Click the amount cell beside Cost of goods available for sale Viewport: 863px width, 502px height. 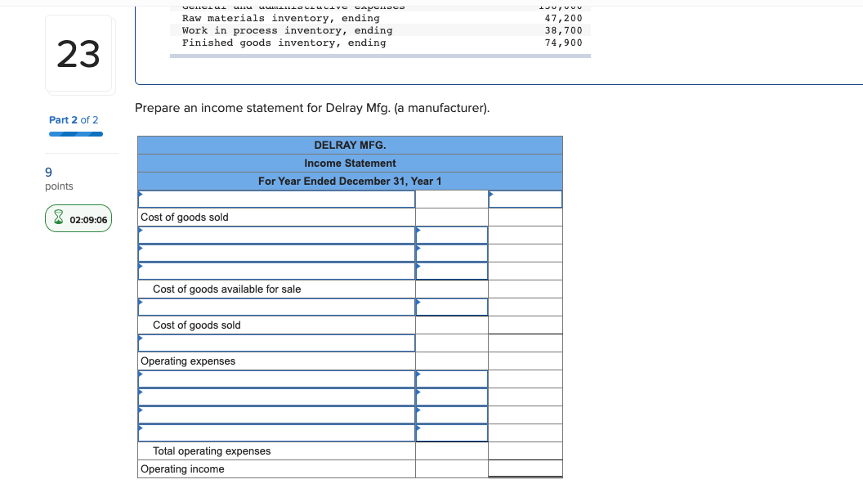[451, 289]
